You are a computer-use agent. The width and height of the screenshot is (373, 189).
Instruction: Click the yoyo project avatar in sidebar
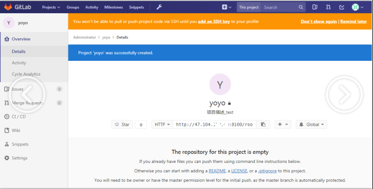pos(9,23)
